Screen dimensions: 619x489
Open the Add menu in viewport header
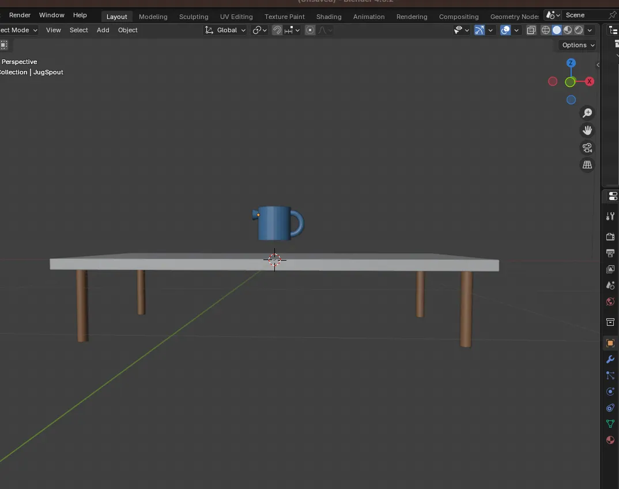pyautogui.click(x=103, y=30)
